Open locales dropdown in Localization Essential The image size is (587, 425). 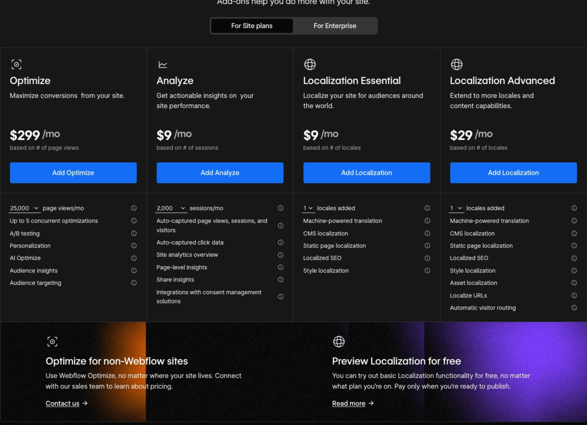(x=308, y=208)
